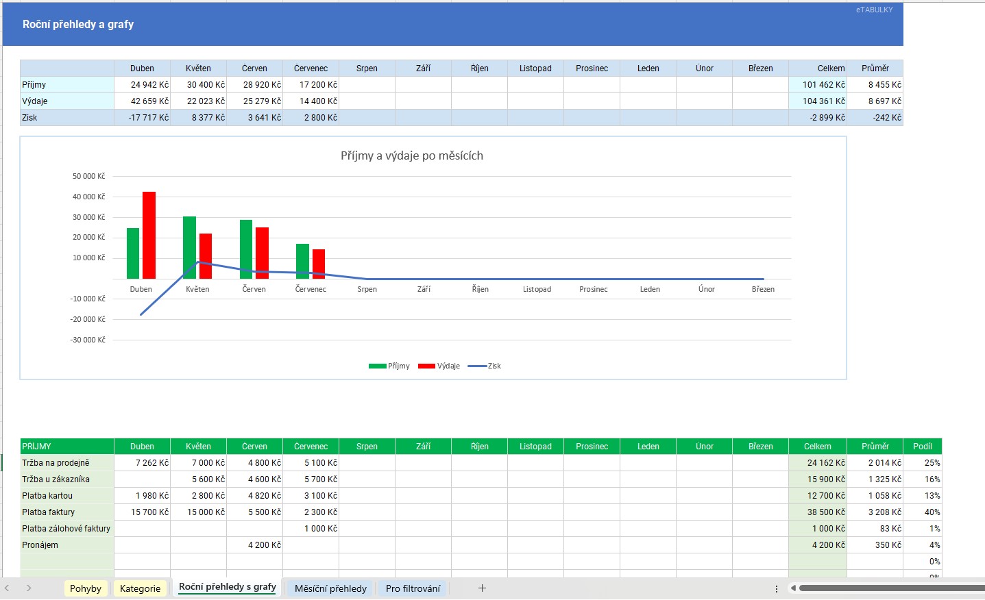
Task: Select the red Výdaje bar for Duben
Action: pyautogui.click(x=149, y=235)
